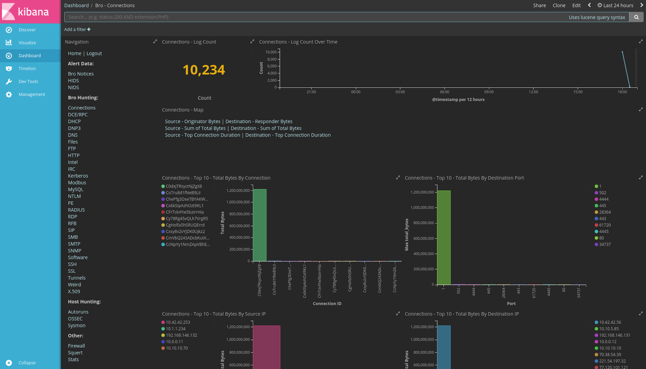Open the Visualize app from the sidebar
The height and width of the screenshot is (369, 646).
(x=9, y=42)
